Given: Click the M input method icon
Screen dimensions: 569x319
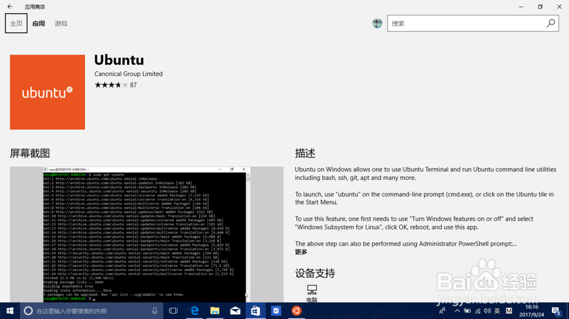Looking at the screenshot, I should coord(509,310).
